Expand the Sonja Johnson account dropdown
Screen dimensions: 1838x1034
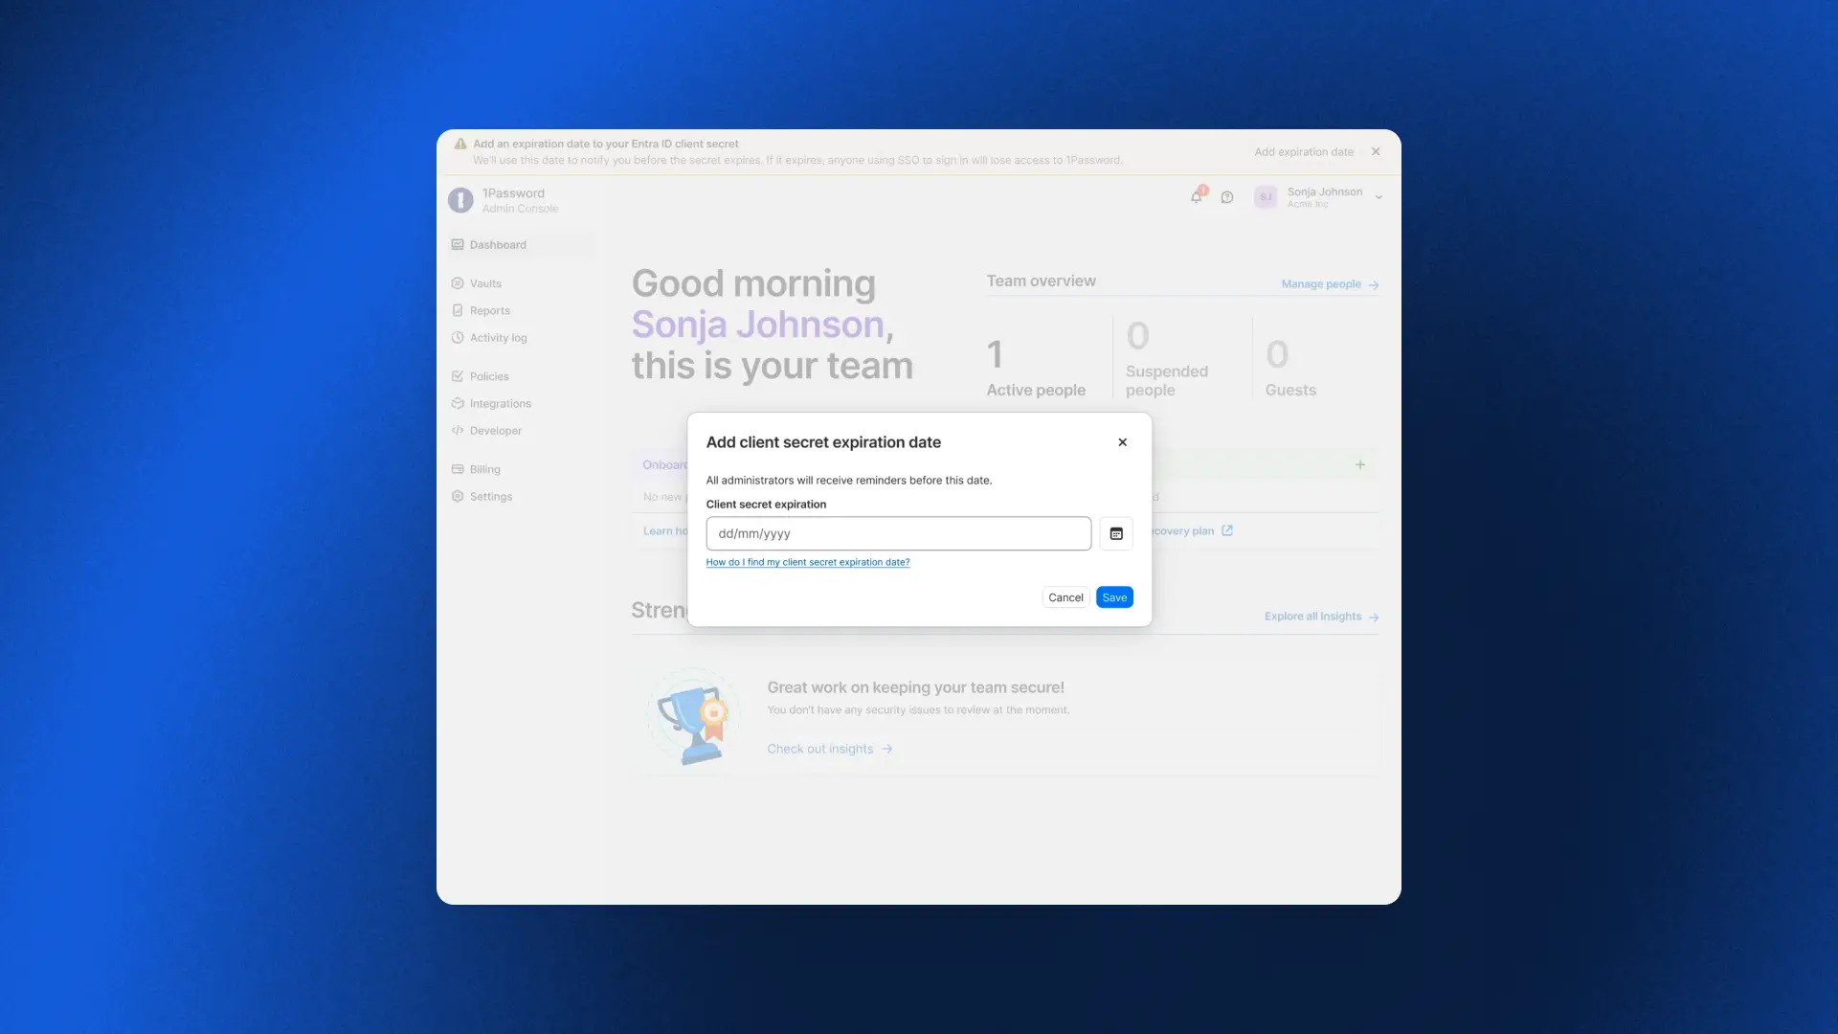click(1378, 197)
